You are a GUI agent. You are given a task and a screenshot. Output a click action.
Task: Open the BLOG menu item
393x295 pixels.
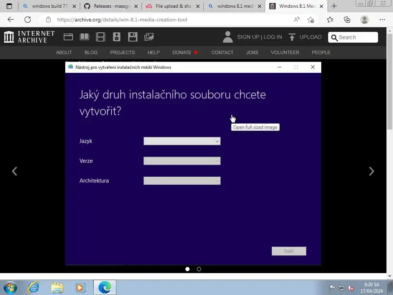[x=91, y=52]
